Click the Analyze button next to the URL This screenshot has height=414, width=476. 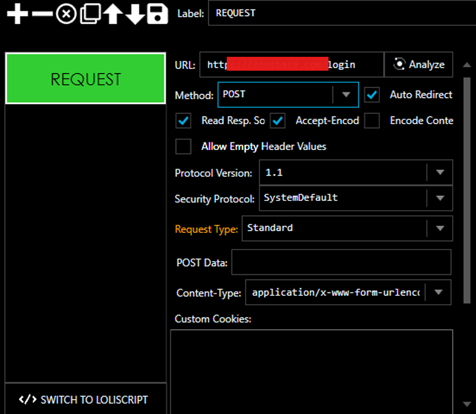pos(419,65)
